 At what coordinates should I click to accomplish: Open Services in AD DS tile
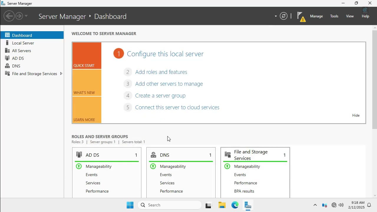[x=93, y=183]
